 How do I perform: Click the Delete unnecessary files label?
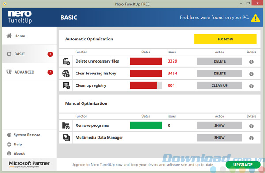(97, 61)
